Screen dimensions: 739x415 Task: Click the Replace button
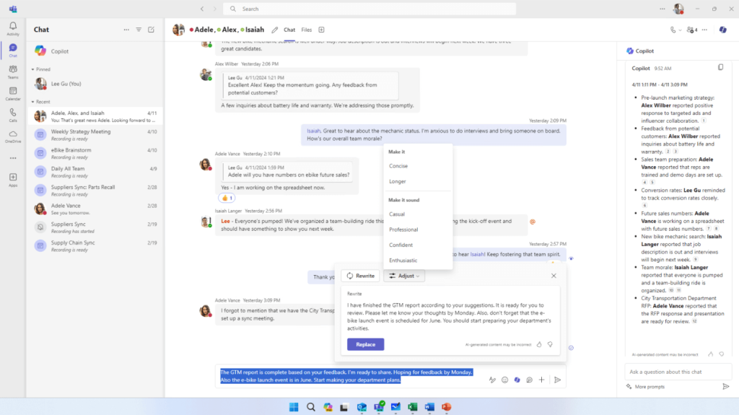pos(365,344)
